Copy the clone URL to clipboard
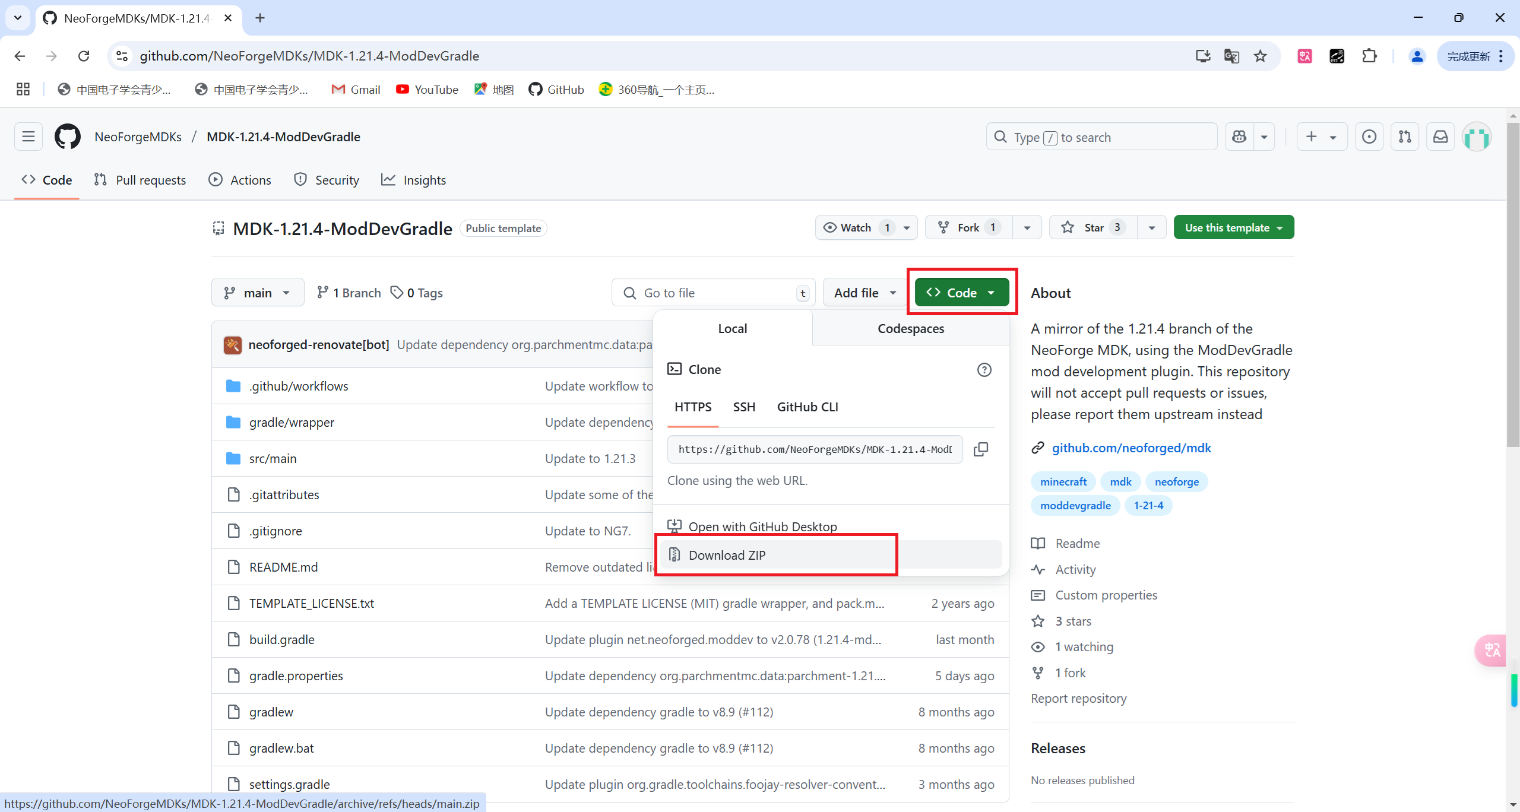Viewport: 1520px width, 812px height. tap(981, 449)
